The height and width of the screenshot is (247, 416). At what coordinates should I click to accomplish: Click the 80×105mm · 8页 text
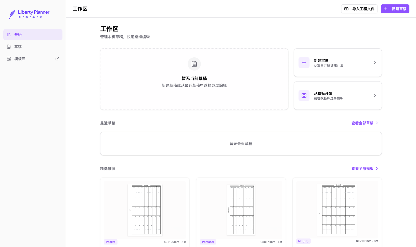(x=367, y=241)
